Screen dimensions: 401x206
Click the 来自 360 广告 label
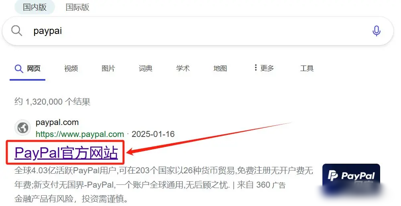tap(261, 185)
